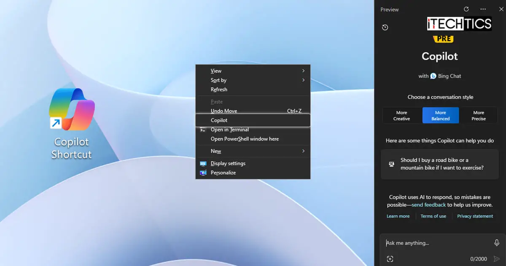Screen dimensions: 506x266
Task: Choose Undo Move in the context menu
Action: click(253, 111)
